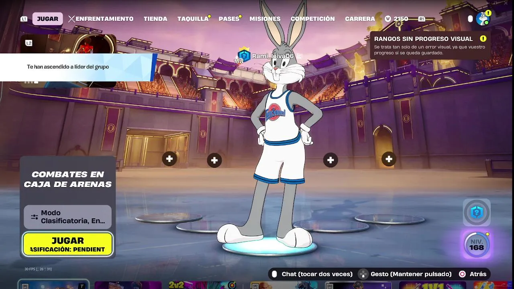Viewport: 514px width, 289px height.
Task: Click the L1 shoulder button icon
Action: pos(24,19)
